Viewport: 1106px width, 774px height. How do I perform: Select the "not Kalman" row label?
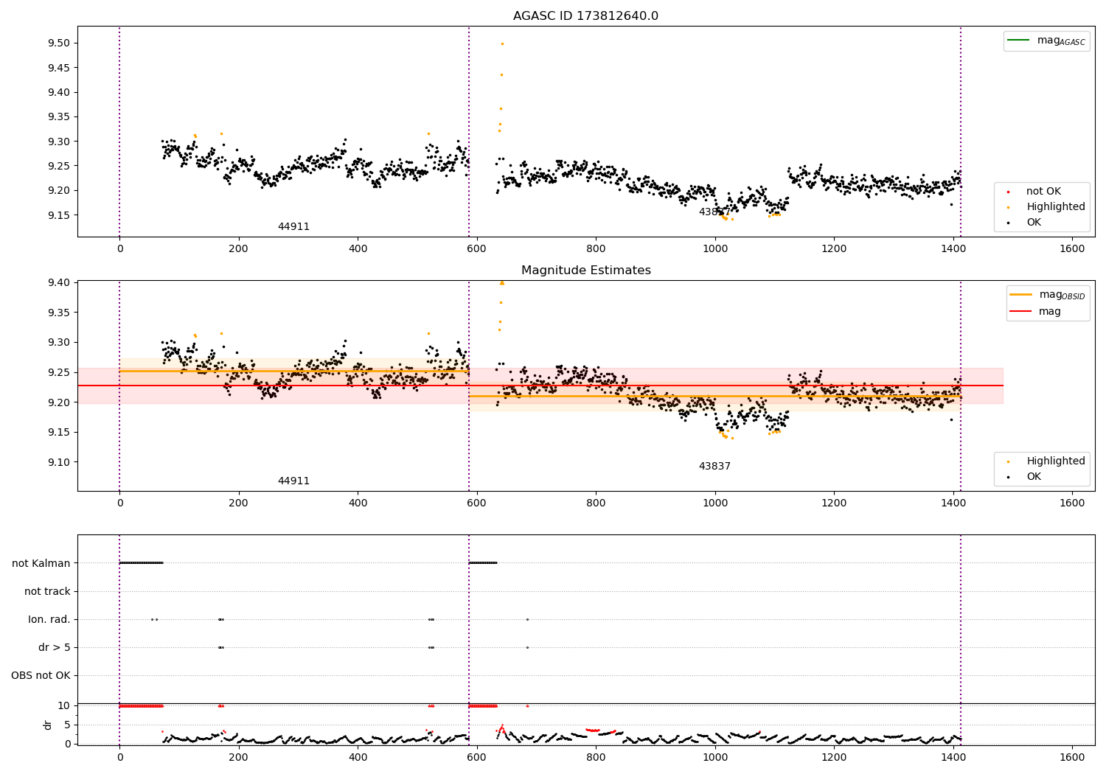(x=41, y=563)
